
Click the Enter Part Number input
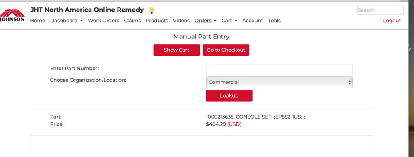[x=279, y=71]
